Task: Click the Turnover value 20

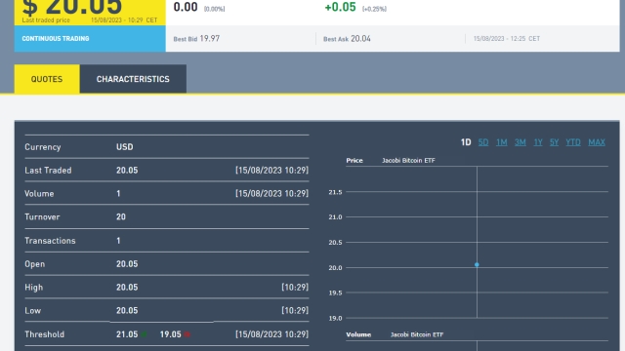Action: click(121, 216)
